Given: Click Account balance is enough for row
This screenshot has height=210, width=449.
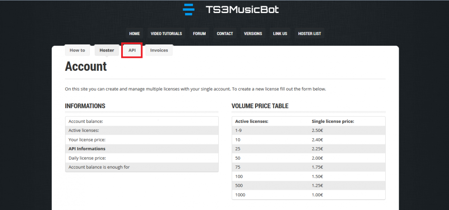Looking at the screenshot, I should pyautogui.click(x=142, y=167).
